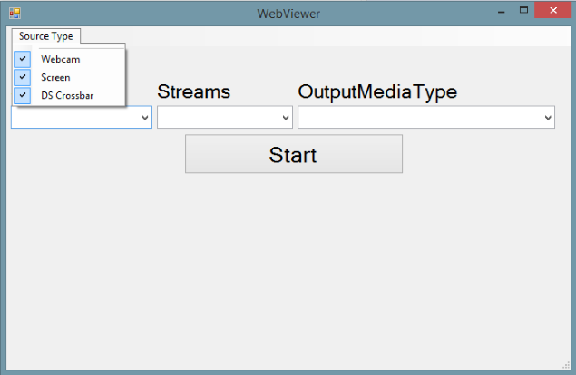Focus the Streams combo box field

pyautogui.click(x=225, y=118)
